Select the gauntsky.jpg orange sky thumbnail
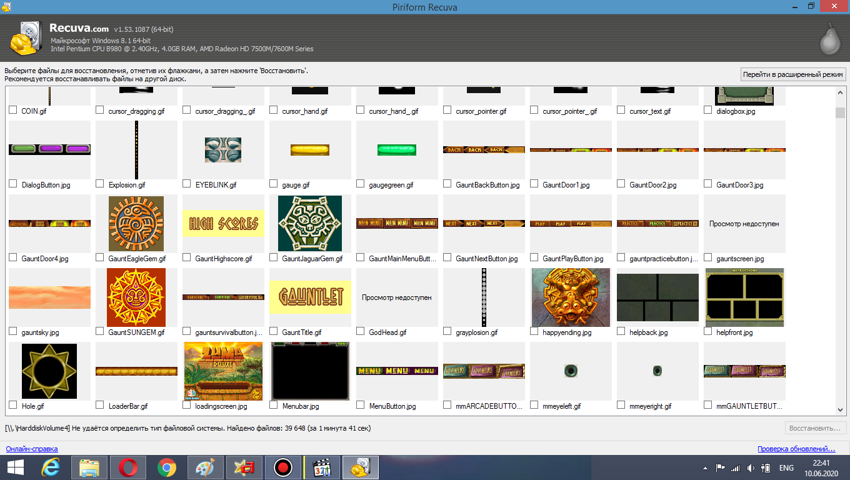Viewport: 850px width, 480px height. (x=49, y=297)
